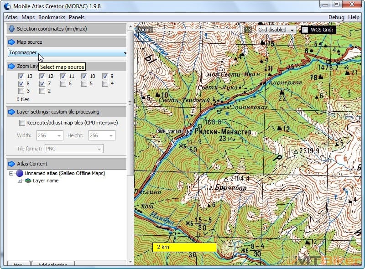Uncheck zoom level 13 checkbox

point(21,76)
